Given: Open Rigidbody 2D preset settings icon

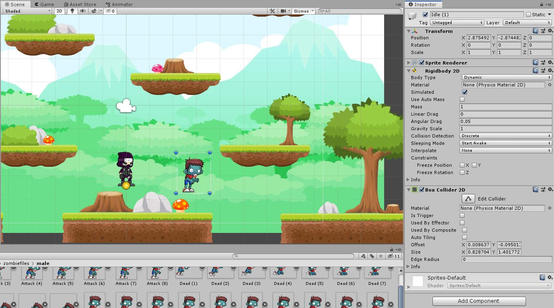Looking at the screenshot, I should (x=543, y=71).
